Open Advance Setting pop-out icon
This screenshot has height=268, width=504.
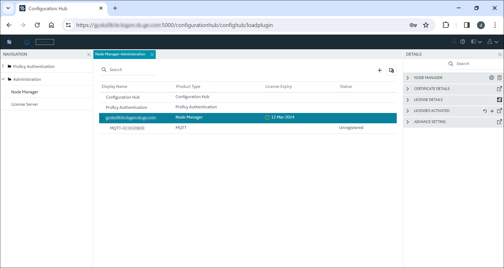point(500,122)
